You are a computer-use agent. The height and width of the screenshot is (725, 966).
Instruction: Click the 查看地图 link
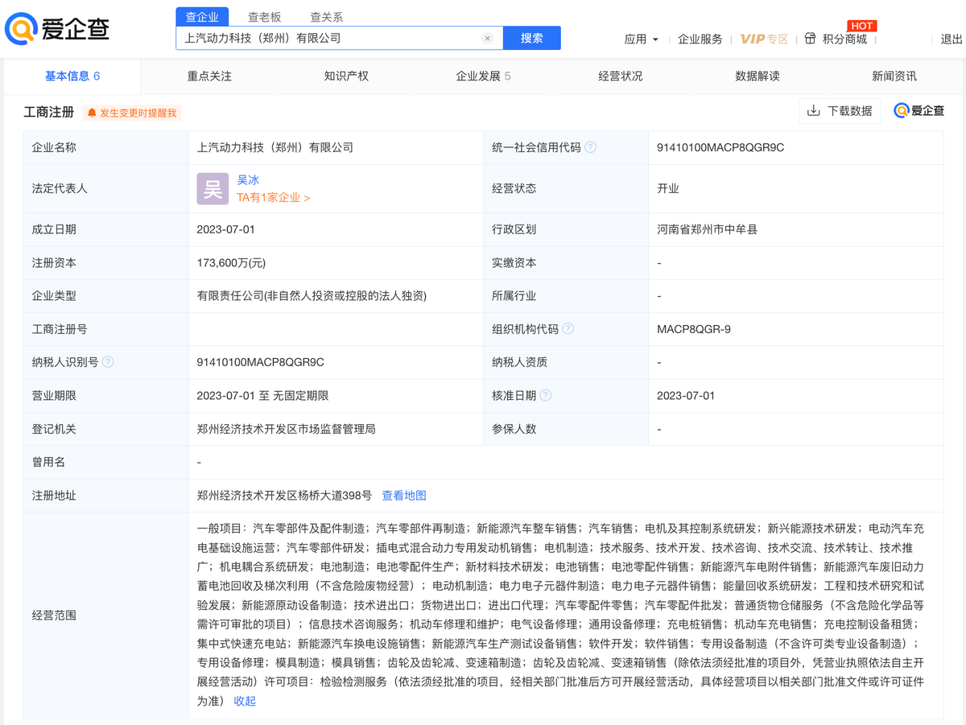pyautogui.click(x=404, y=496)
